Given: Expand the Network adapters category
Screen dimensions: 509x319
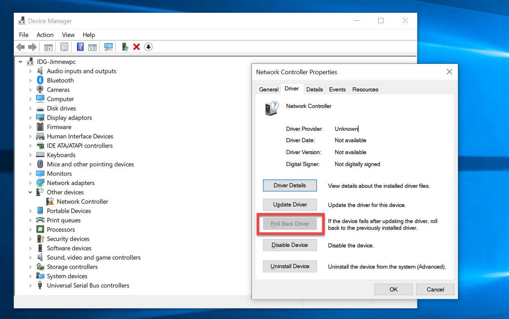Looking at the screenshot, I should (x=30, y=183).
